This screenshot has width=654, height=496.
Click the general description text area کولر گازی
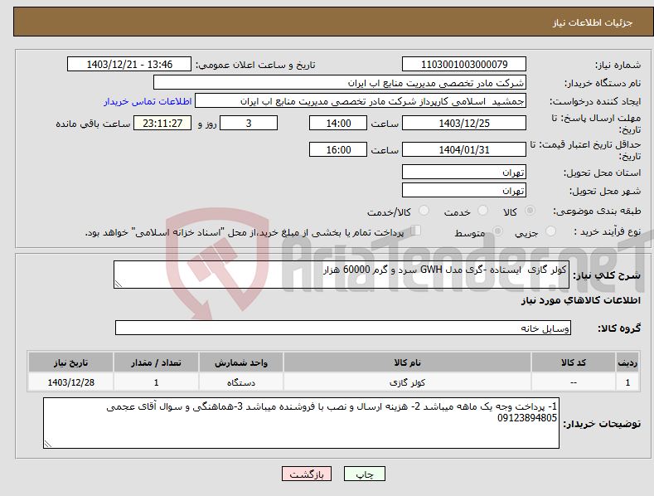point(342,275)
